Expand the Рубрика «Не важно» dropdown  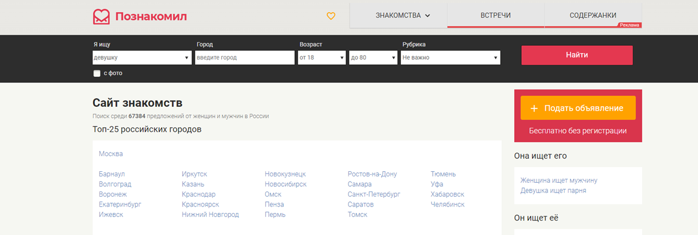point(450,58)
